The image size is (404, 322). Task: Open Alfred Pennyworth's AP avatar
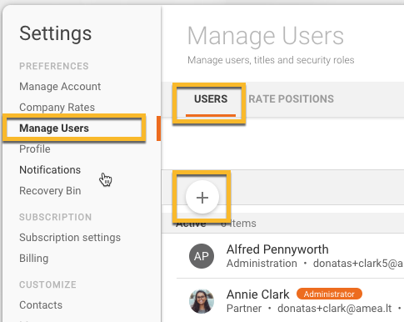point(202,256)
